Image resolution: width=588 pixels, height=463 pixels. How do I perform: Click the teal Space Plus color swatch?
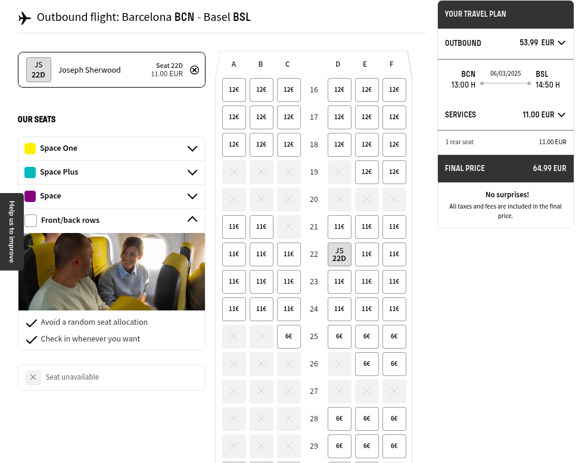(x=30, y=172)
